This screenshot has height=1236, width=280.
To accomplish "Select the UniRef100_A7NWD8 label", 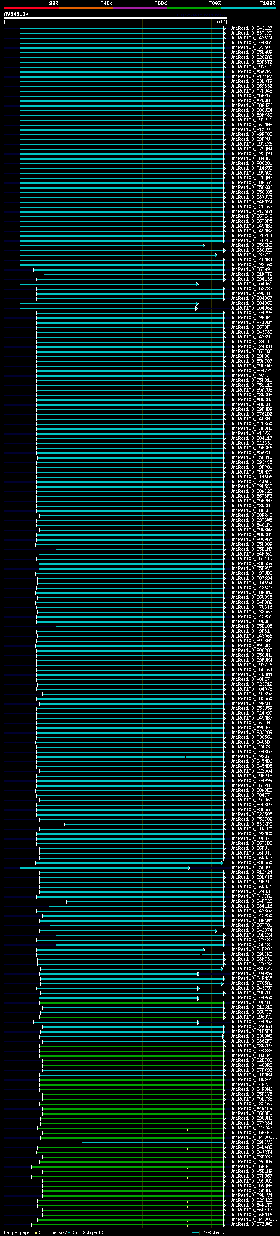I will click(251, 101).
